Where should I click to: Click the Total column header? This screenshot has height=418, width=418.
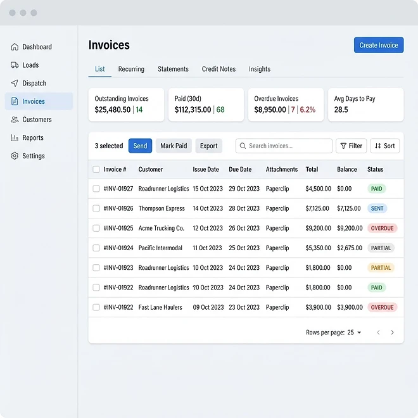[312, 169]
